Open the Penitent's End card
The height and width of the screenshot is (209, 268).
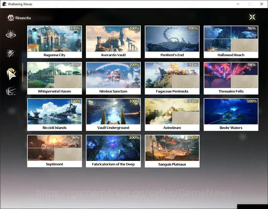(x=172, y=42)
